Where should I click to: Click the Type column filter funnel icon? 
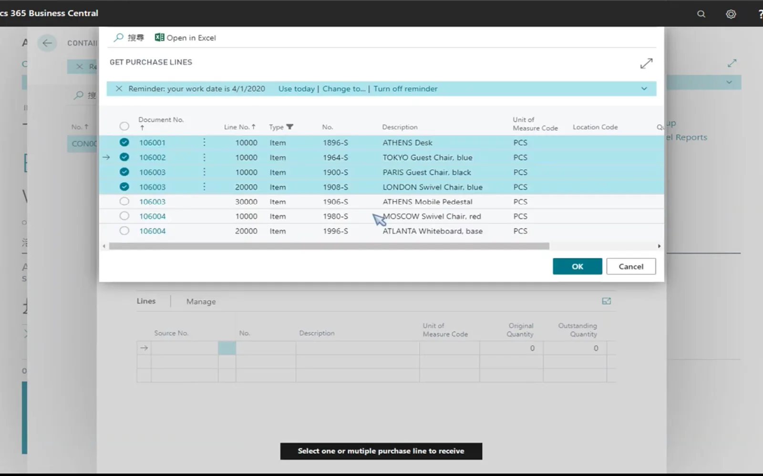289,127
